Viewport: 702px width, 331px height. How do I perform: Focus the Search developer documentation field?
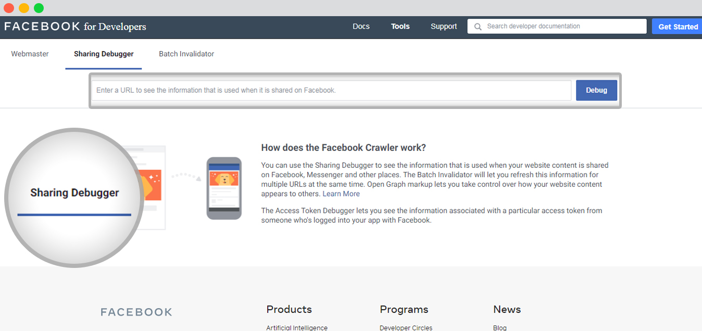[557, 26]
